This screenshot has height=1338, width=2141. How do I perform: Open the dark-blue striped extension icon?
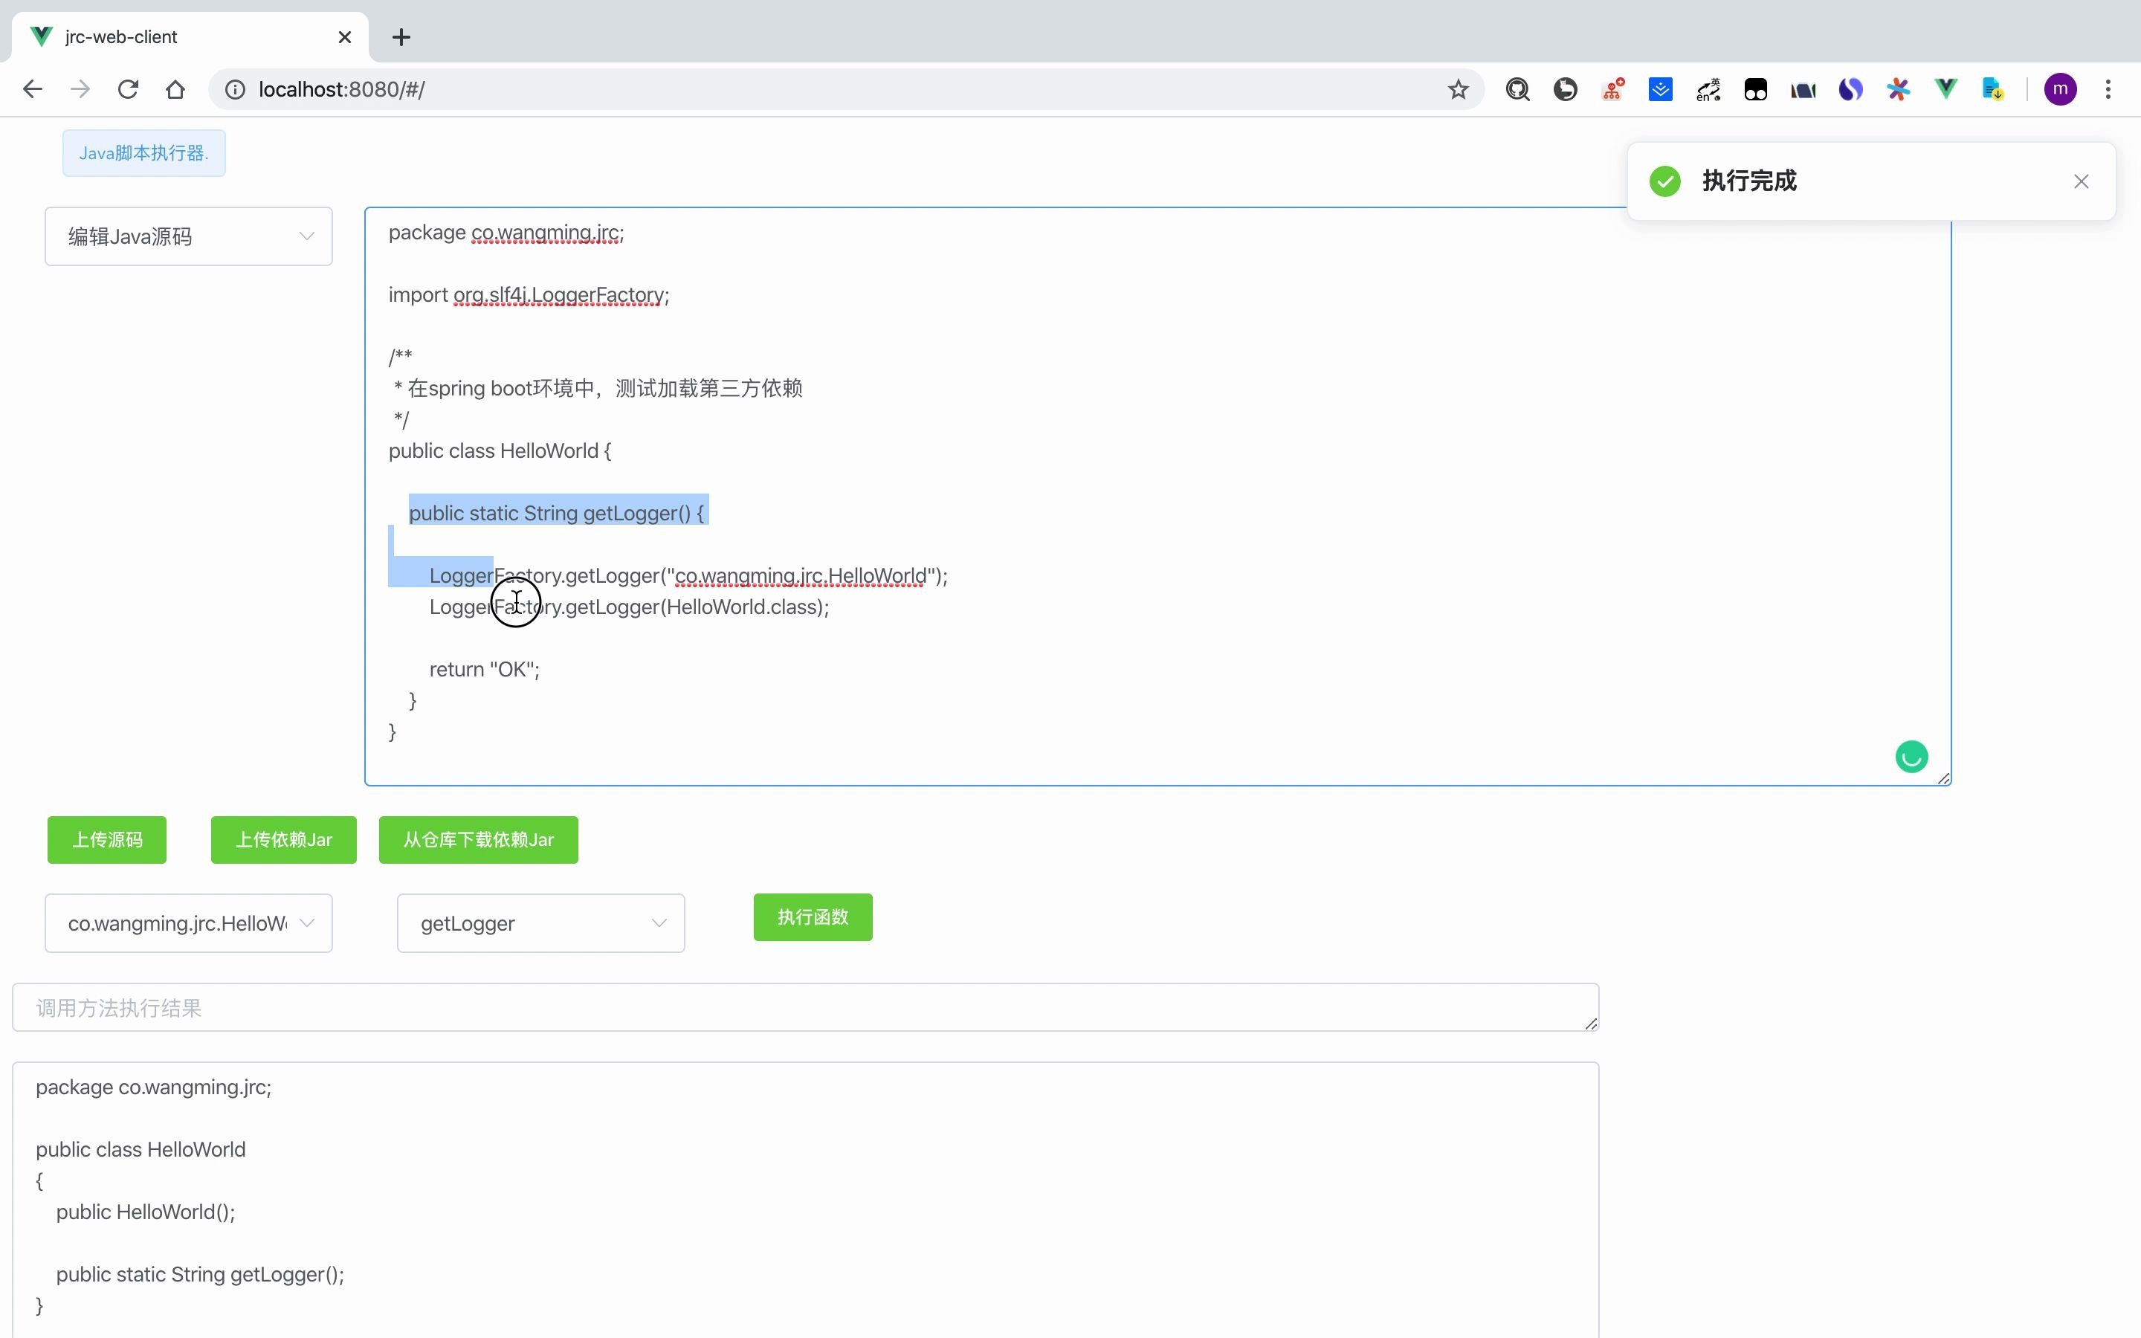pyautogui.click(x=1803, y=89)
